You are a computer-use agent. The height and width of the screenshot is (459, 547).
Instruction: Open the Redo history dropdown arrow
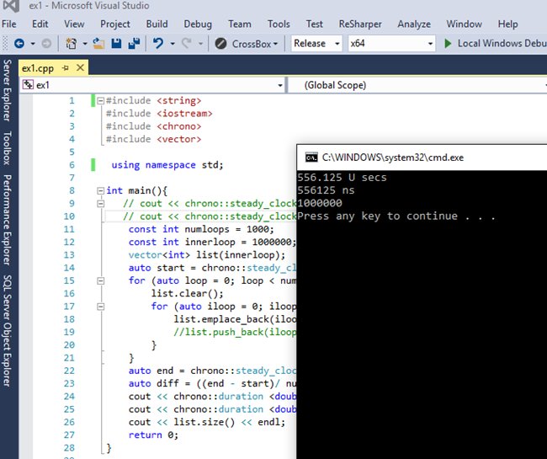[x=200, y=44]
